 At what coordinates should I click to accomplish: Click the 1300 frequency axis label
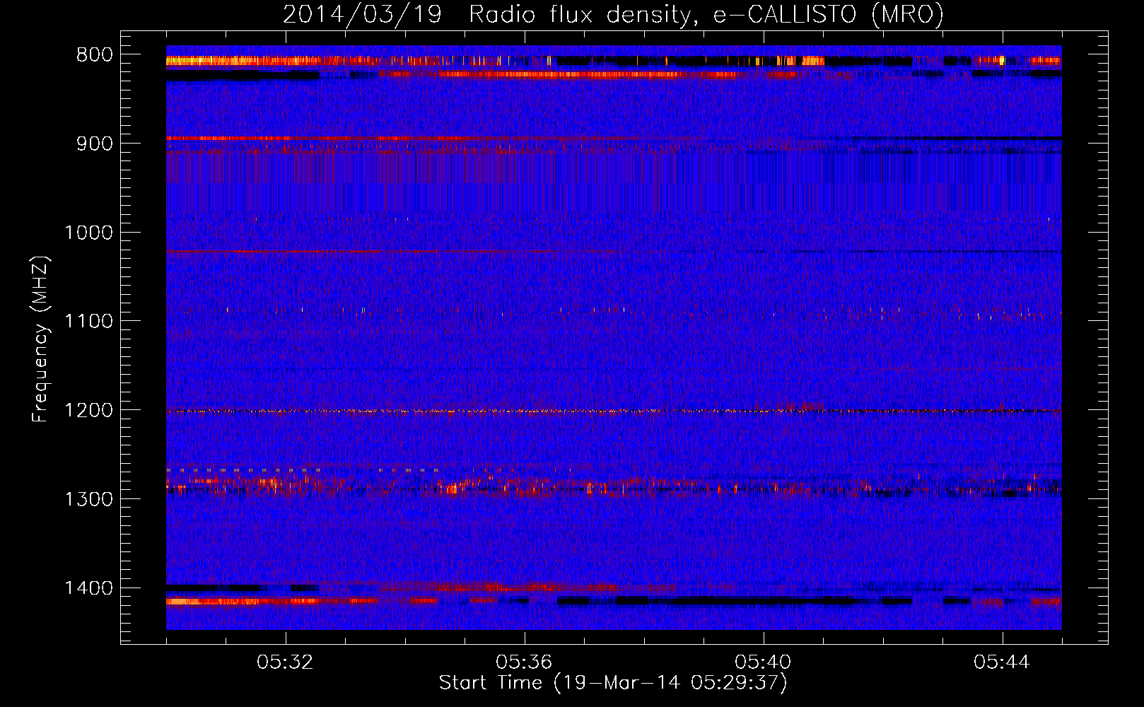point(88,499)
